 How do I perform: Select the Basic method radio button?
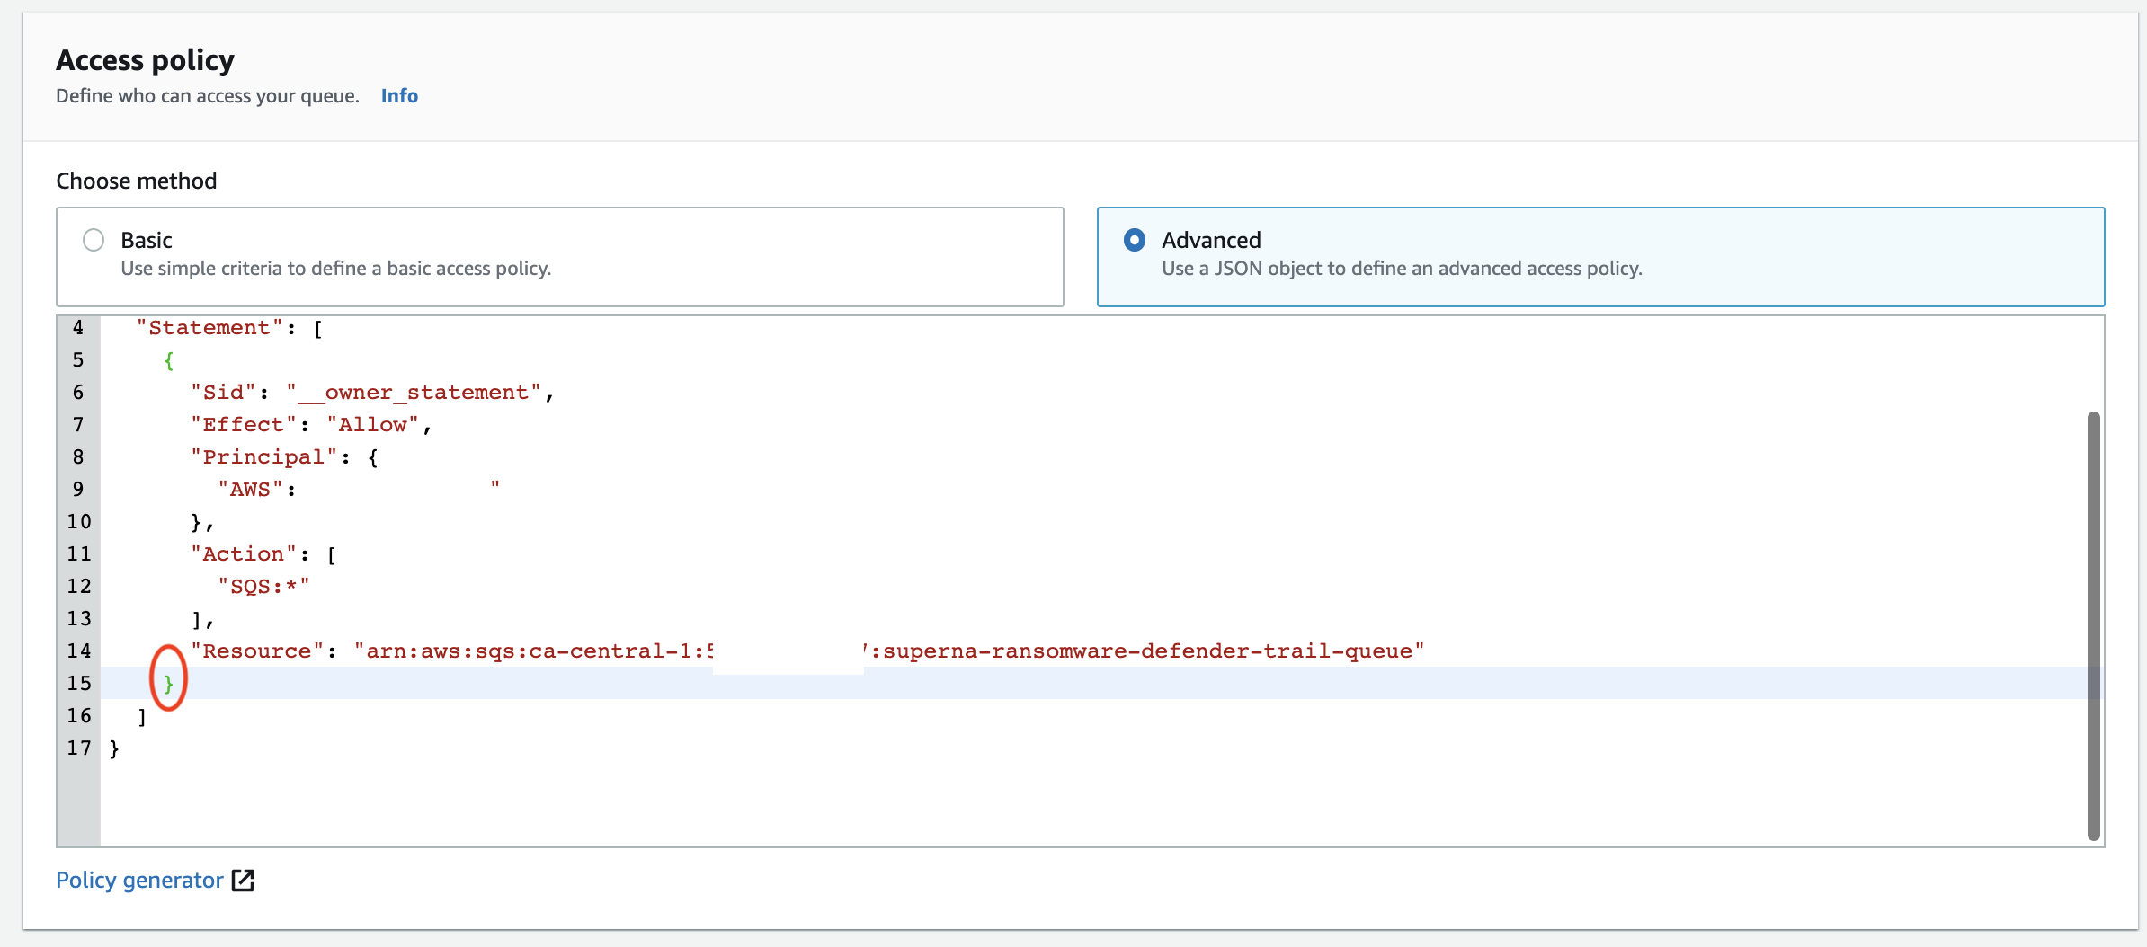click(x=93, y=240)
